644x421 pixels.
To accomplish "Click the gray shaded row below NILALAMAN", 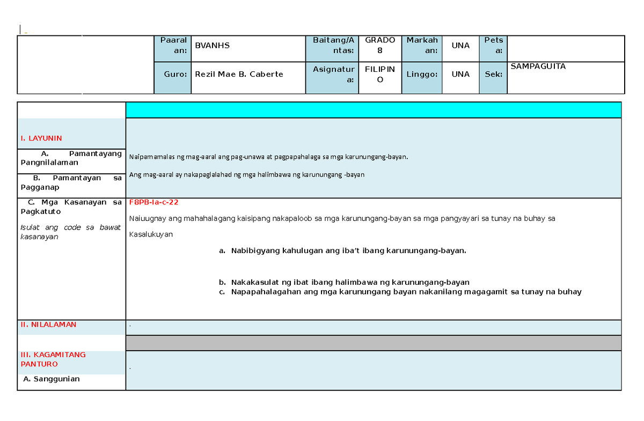I will pyautogui.click(x=374, y=342).
